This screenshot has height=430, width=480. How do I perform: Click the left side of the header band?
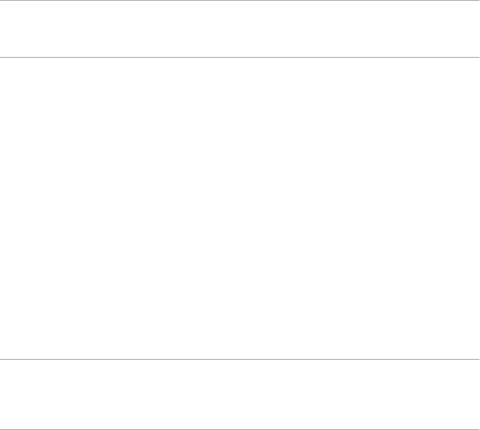[31, 29]
